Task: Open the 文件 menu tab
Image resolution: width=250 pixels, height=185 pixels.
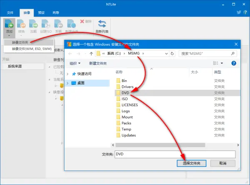Action: point(10,12)
